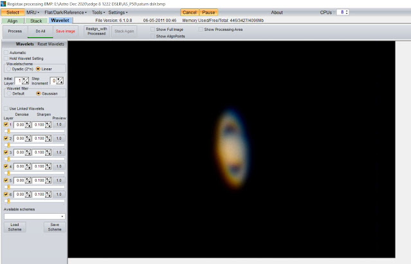Click the Initial Layer stepper arrows
Screen dimensions: 411x264
coord(26,80)
